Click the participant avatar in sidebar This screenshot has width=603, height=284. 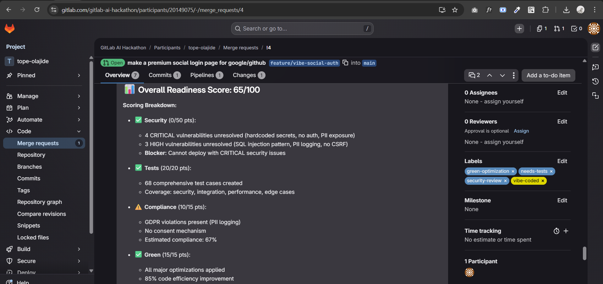tap(469, 272)
